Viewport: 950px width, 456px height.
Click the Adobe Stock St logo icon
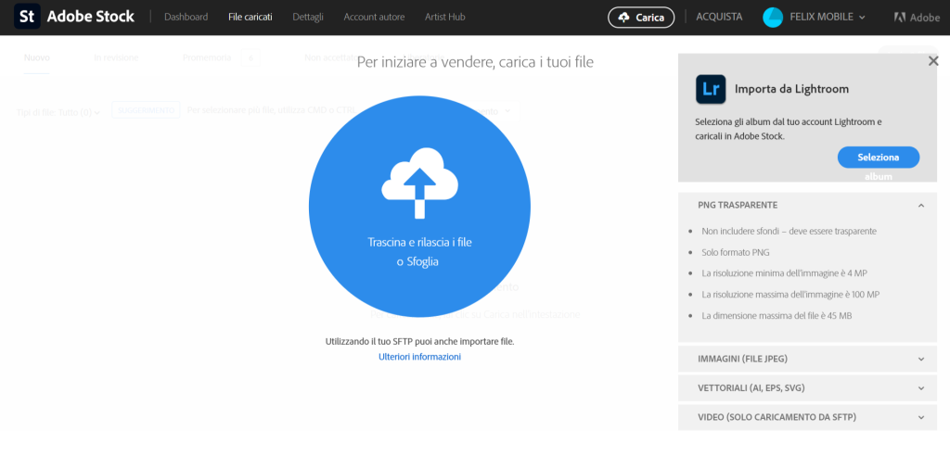(27, 17)
